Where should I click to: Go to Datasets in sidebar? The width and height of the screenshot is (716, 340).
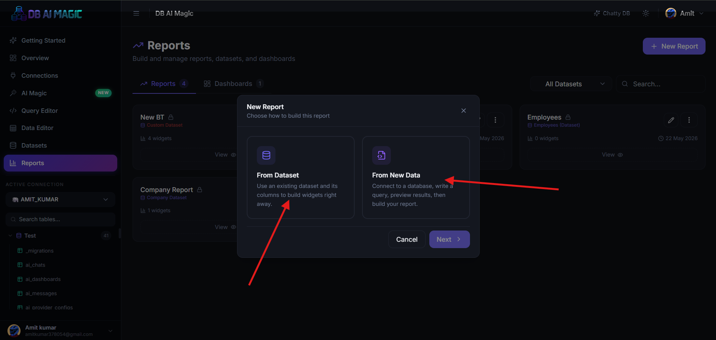tap(60, 145)
